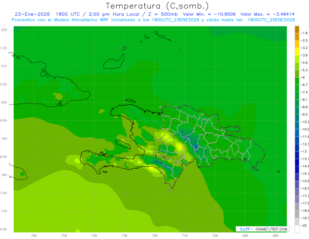Click the 'ONAMET/REP.DOM.' credit label
This screenshot has height=239, width=309.
click(x=272, y=229)
